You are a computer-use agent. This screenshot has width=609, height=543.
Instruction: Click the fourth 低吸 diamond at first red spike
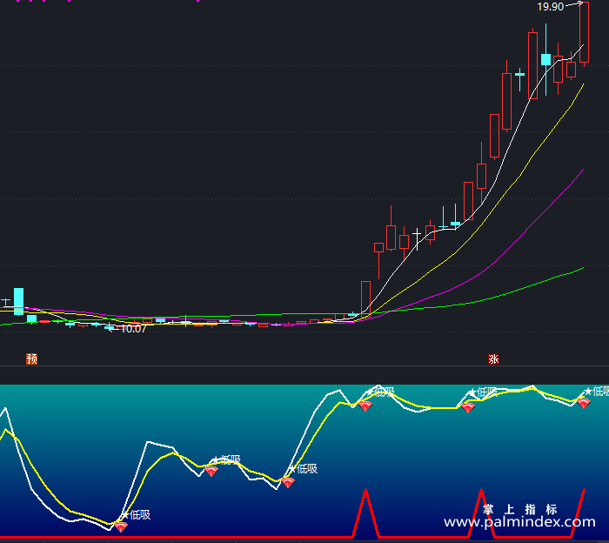point(365,406)
